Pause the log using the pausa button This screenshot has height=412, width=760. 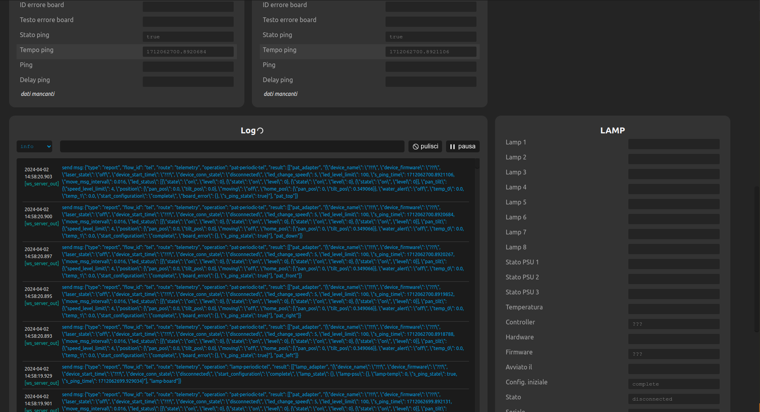point(463,146)
